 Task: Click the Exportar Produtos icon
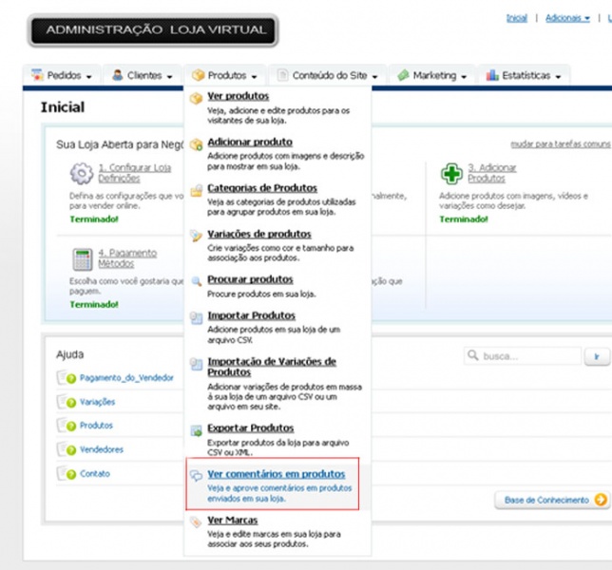(196, 430)
